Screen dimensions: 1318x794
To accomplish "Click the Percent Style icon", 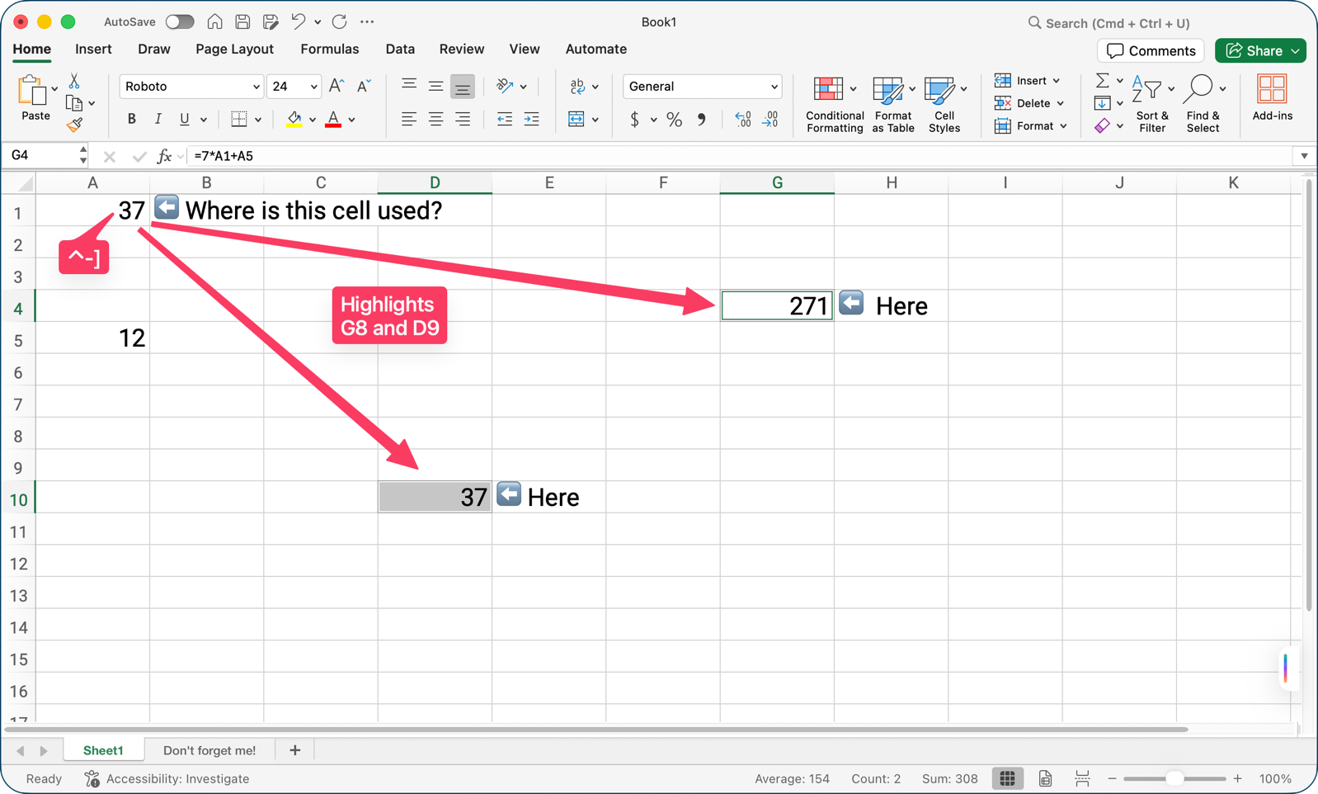I will pos(674,120).
